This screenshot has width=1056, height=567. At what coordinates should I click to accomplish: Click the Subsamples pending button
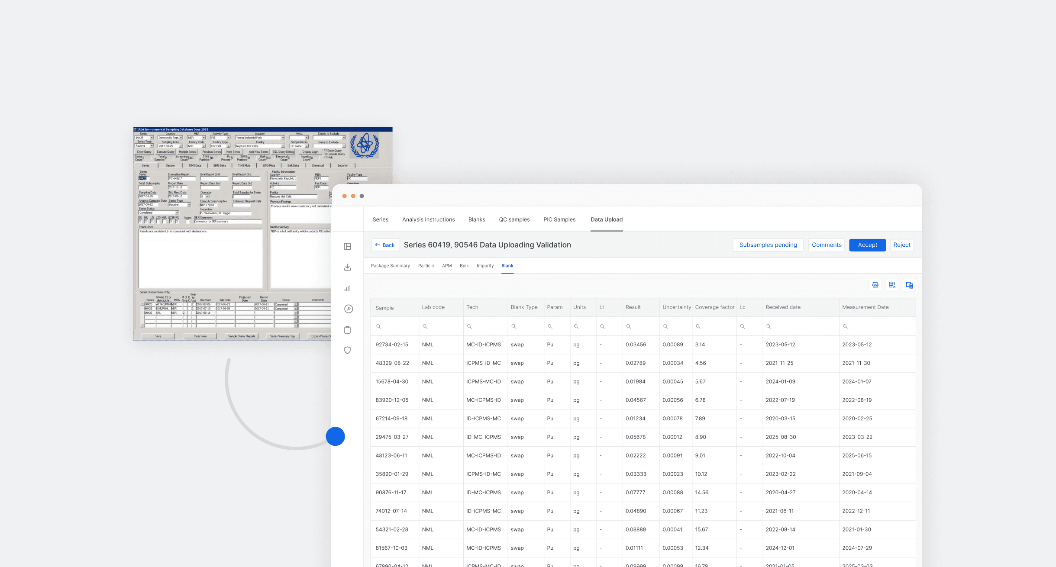[x=768, y=245]
